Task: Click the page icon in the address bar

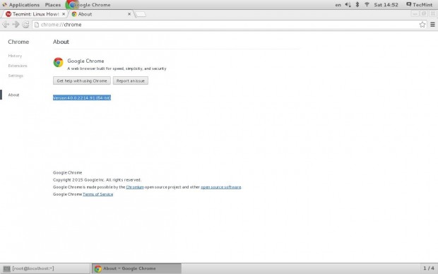Action: click(37, 25)
